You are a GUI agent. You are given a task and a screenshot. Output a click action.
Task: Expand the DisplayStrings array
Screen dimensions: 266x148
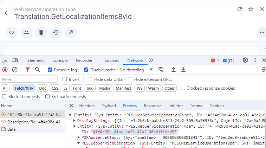pyautogui.click(x=74, y=121)
